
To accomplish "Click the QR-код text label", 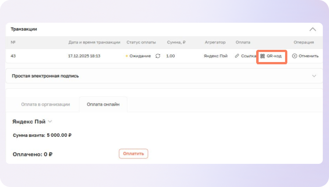I will 274,56.
